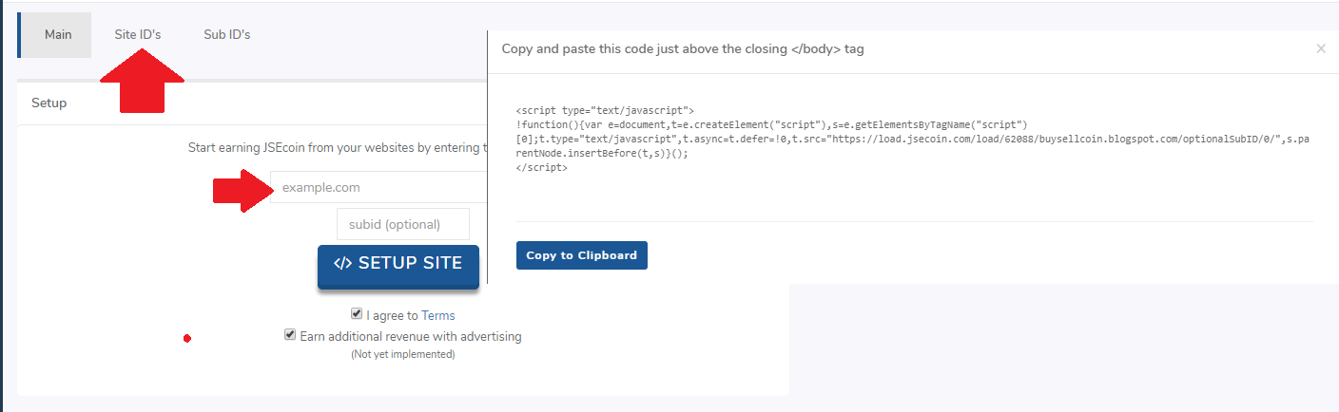Click the subid (optional) input field
This screenshot has width=1339, height=412.
pos(403,225)
